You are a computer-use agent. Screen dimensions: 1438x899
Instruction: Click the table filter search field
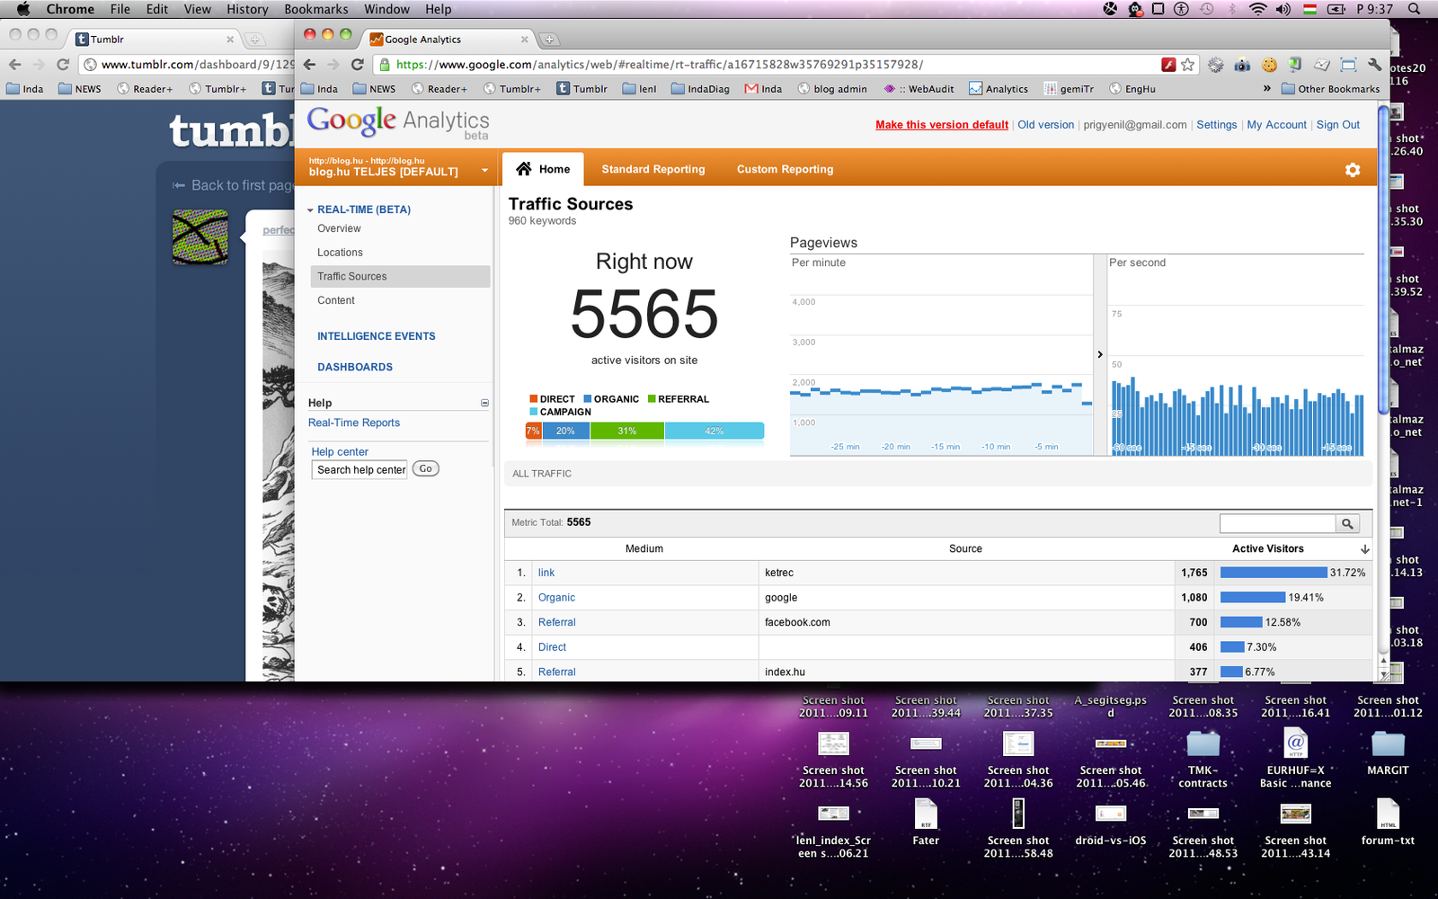click(1277, 523)
